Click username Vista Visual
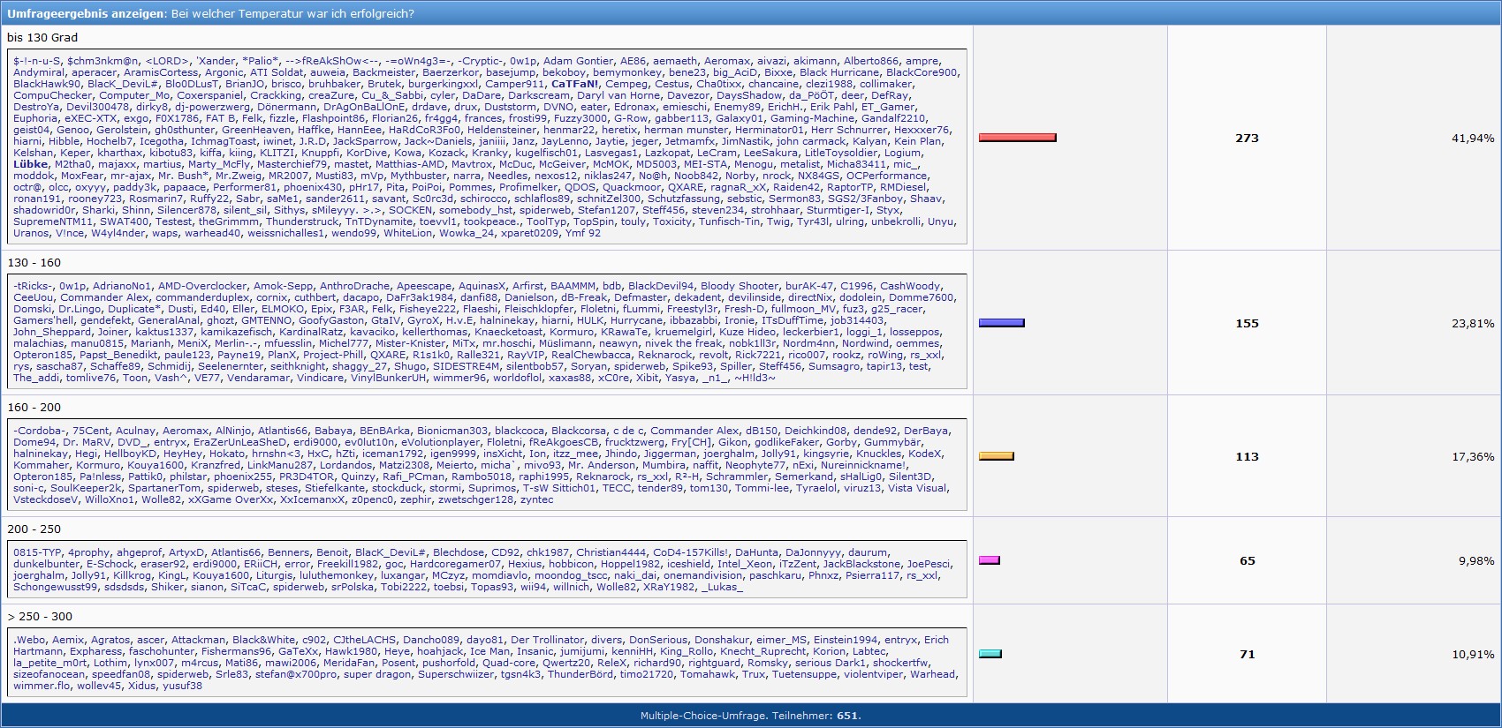Image resolution: width=1502 pixels, height=728 pixels. (917, 489)
